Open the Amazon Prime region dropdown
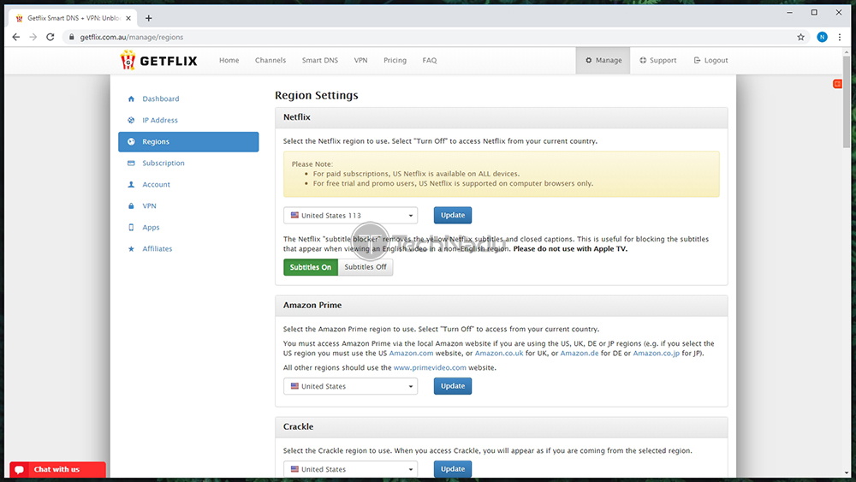856x482 pixels. click(x=350, y=386)
